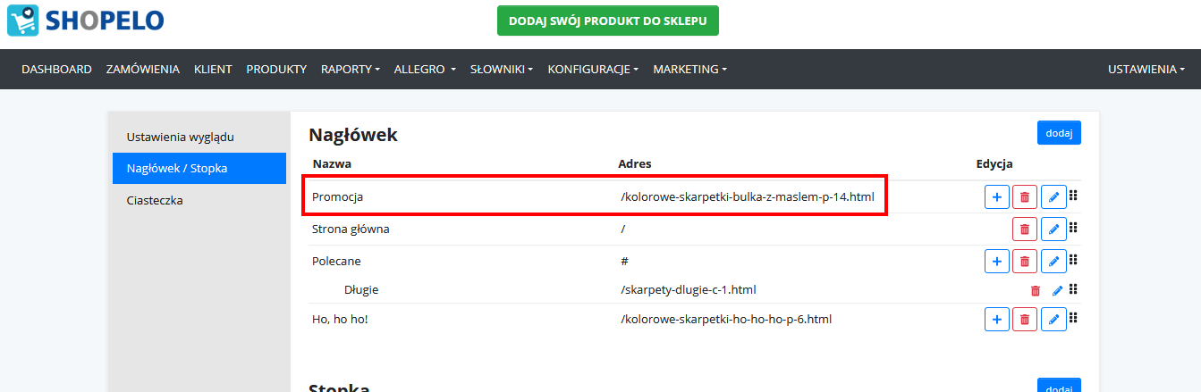Screen dimensions: 1201x392
Task: Click the drag handle of the Ho, ho ho! row
Action: pos(1074,318)
